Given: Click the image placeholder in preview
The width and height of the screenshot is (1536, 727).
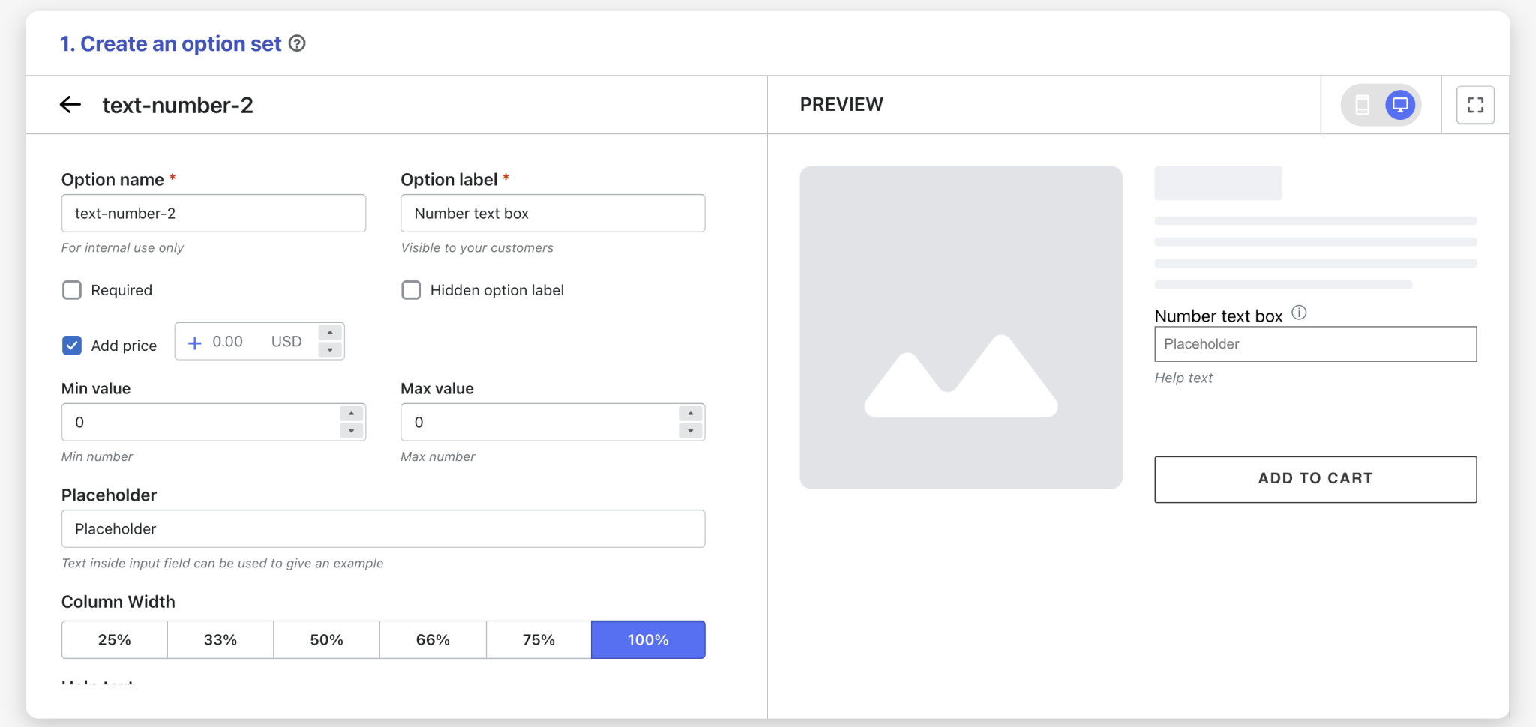Looking at the screenshot, I should pos(961,328).
